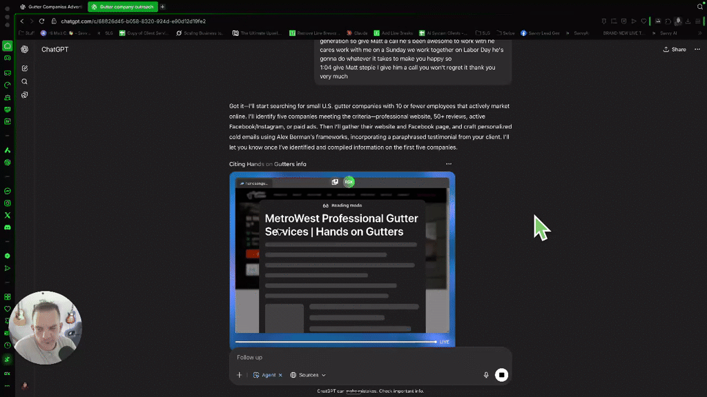The image size is (707, 397).
Task: Click the browser back arrow
Action: [21, 21]
